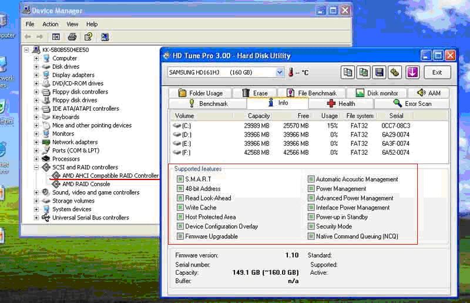Click the save (floppy disk) icon in HD Tune

point(380,72)
